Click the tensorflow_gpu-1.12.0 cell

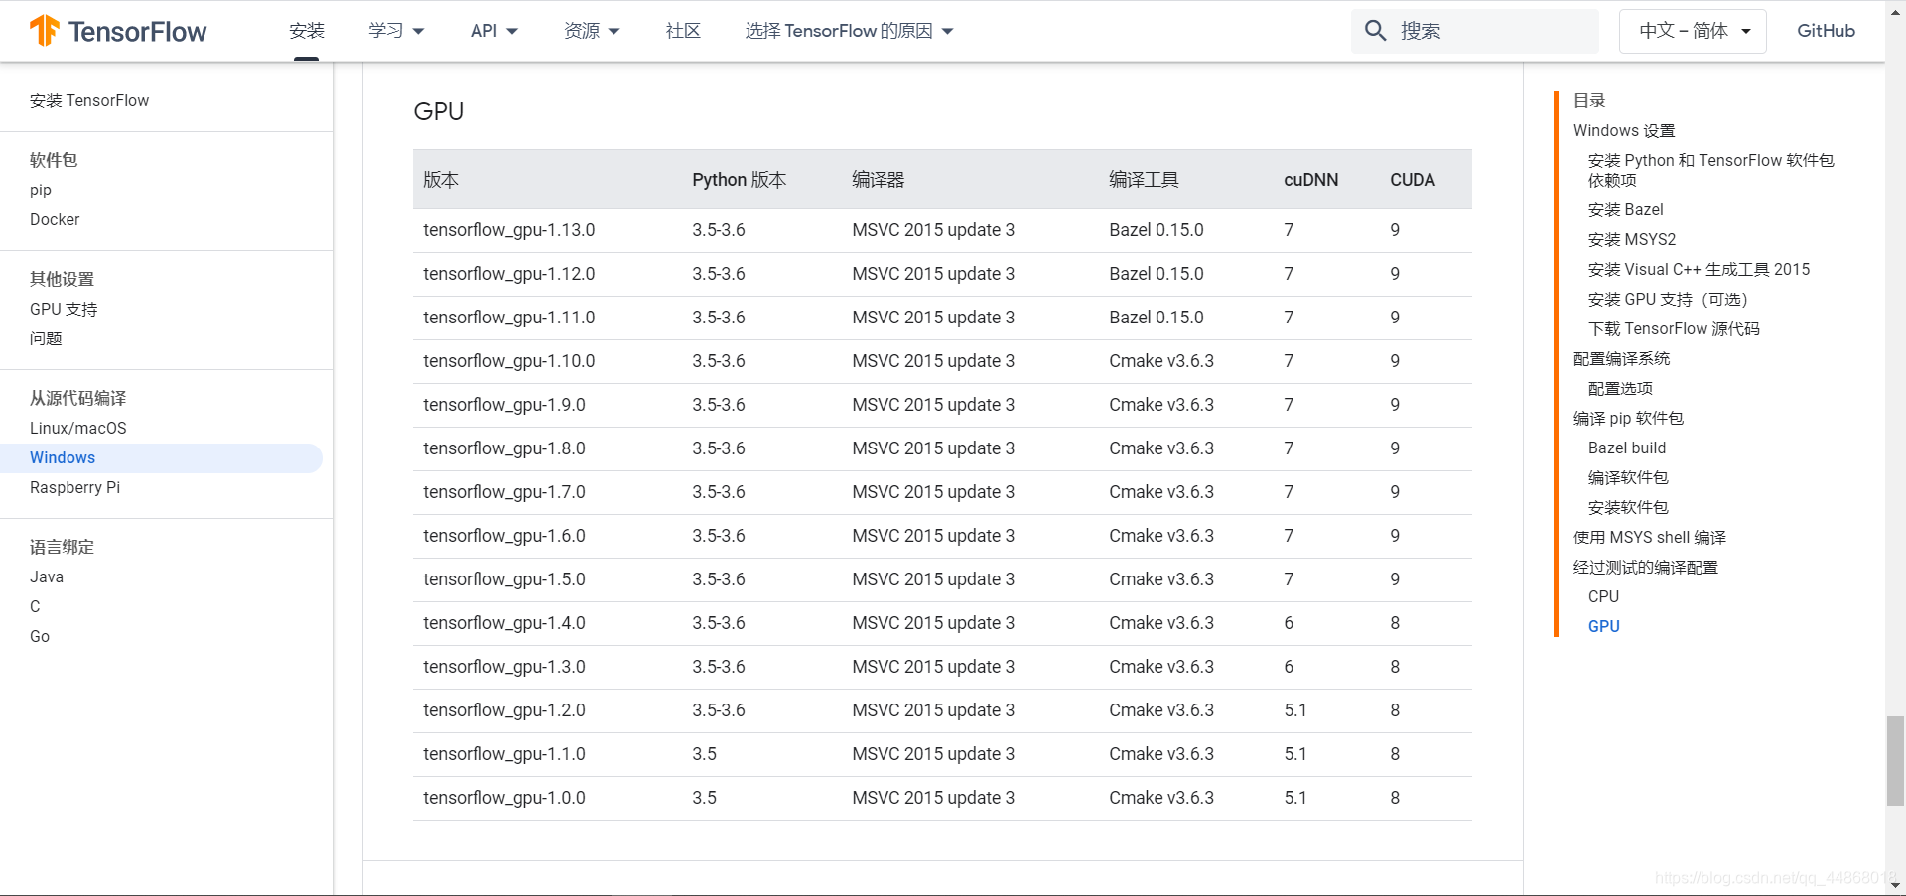[x=509, y=274]
